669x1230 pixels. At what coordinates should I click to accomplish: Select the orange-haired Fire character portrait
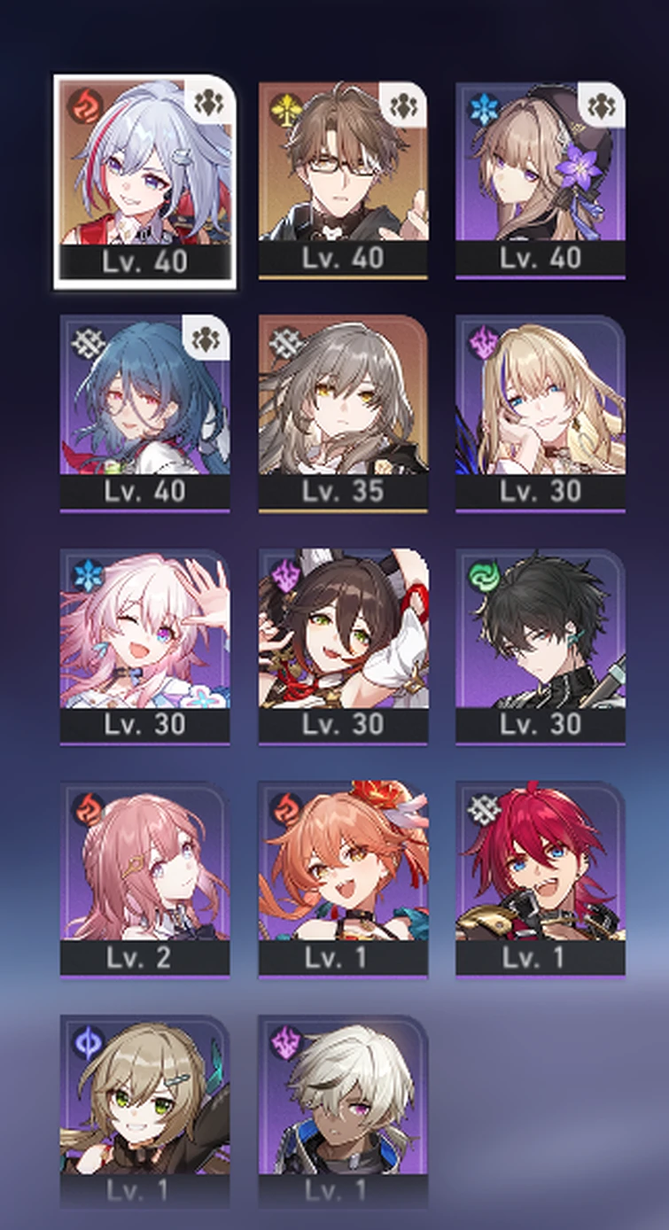point(343,879)
